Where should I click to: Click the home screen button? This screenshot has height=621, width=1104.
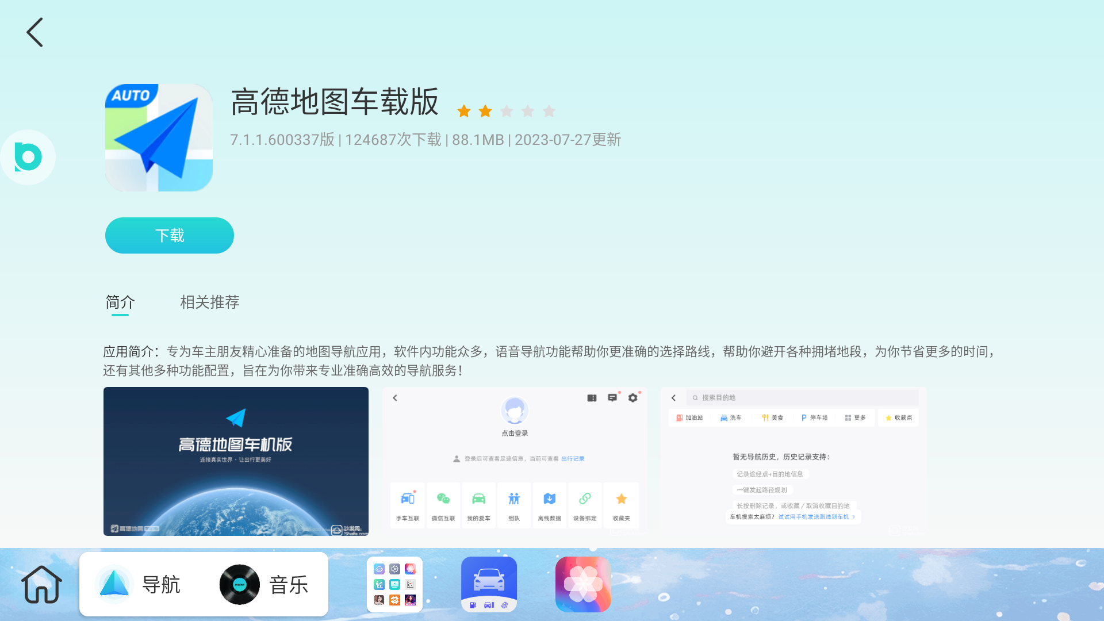[41, 584]
